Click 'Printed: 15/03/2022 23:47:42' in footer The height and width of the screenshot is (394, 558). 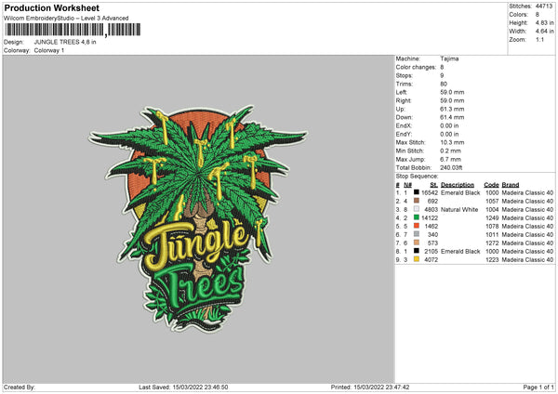(x=370, y=387)
